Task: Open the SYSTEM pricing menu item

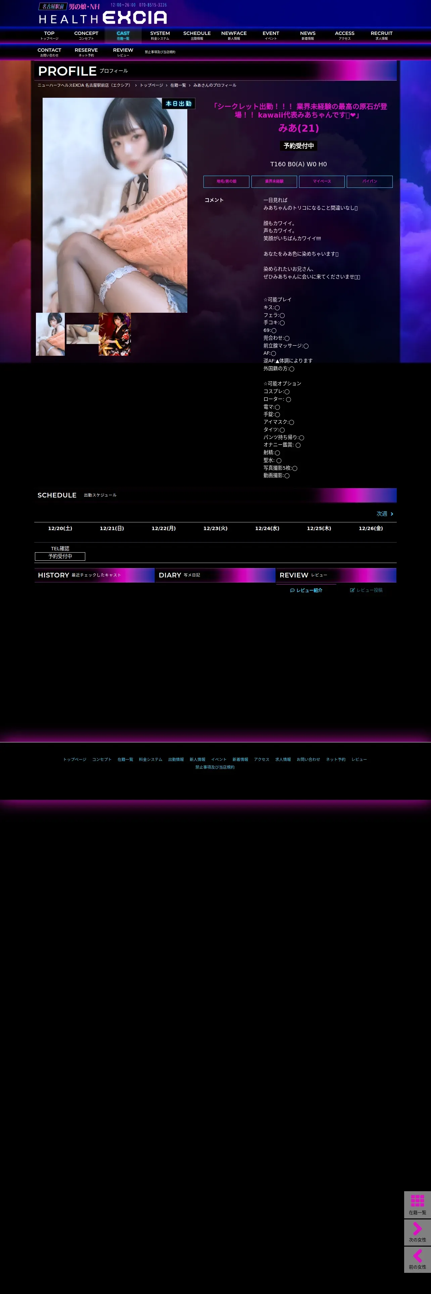Action: point(160,36)
